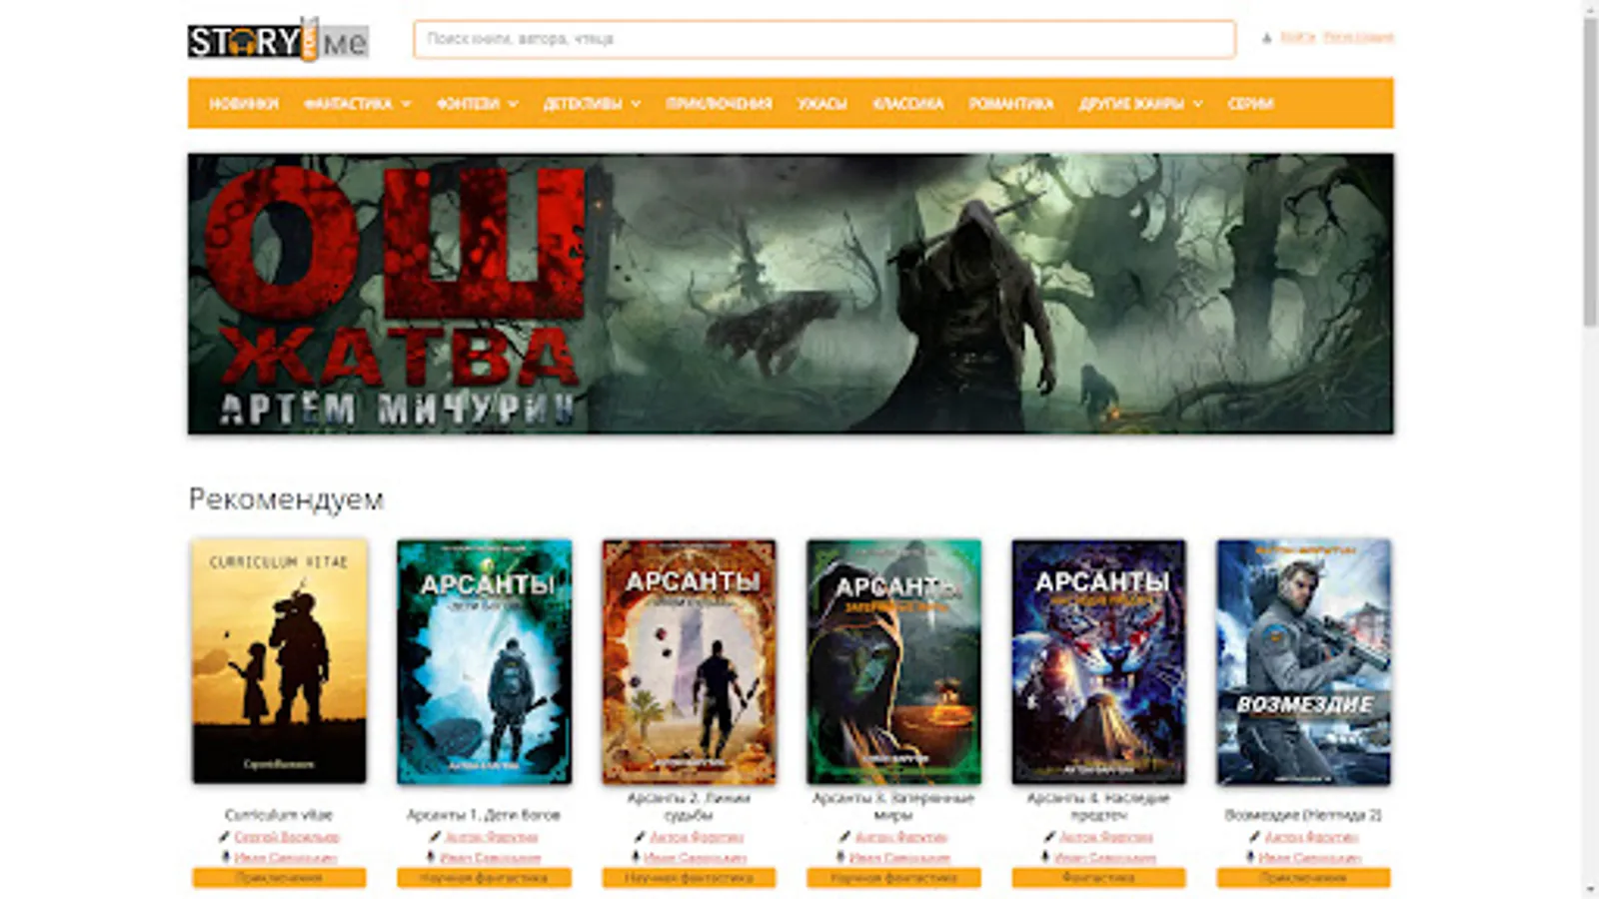This screenshot has width=1599, height=899.
Task: Open the author link under Curriculum vitae
Action: click(287, 837)
